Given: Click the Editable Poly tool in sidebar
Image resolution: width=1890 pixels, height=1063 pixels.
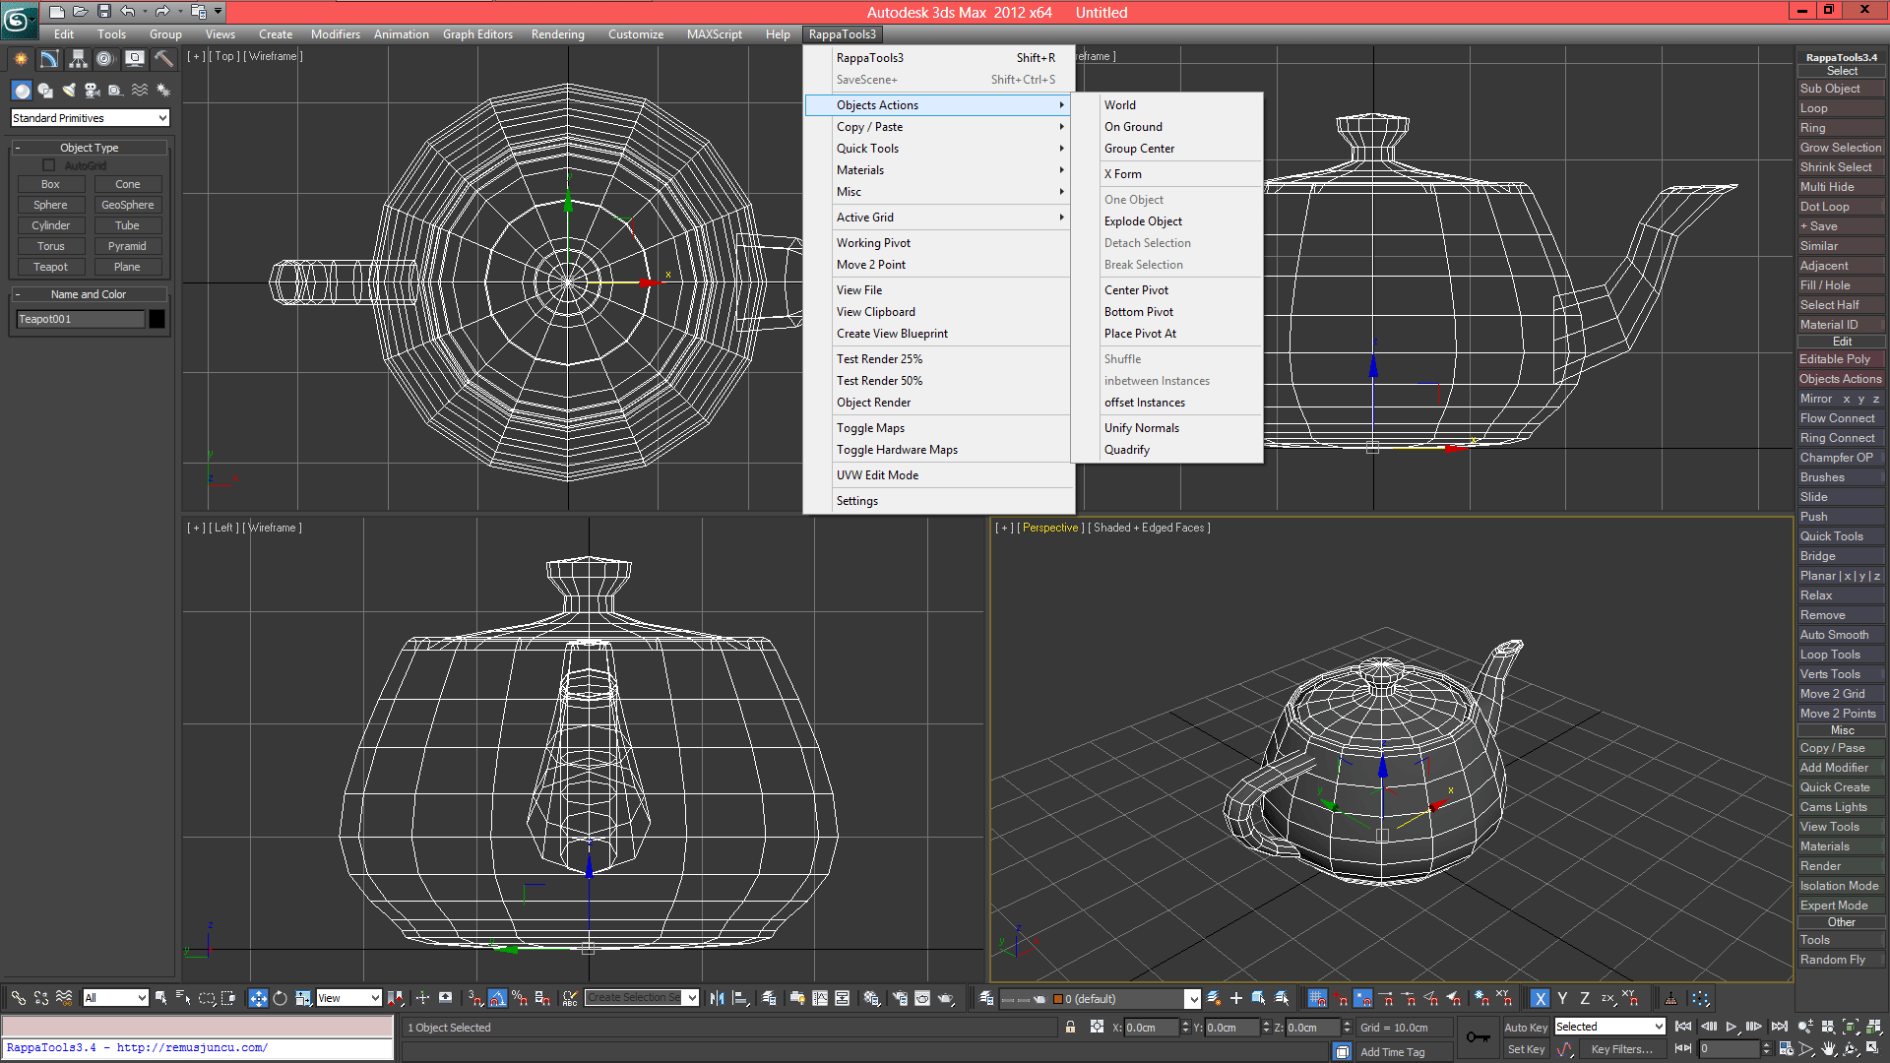Looking at the screenshot, I should pyautogui.click(x=1840, y=358).
